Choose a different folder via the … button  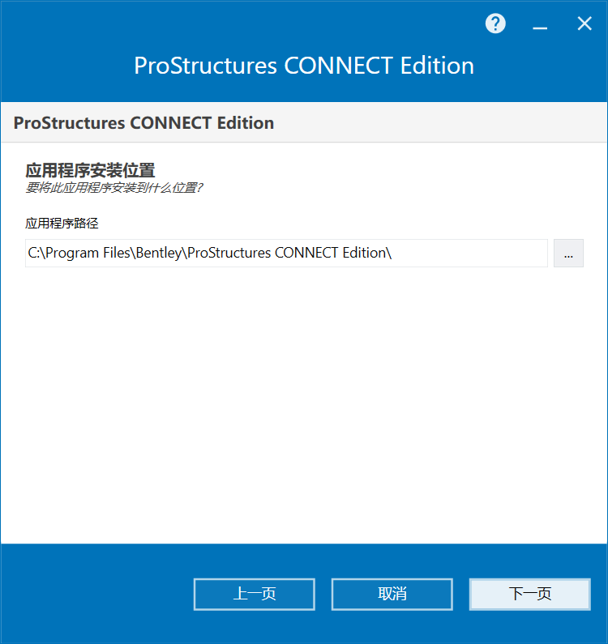coord(568,253)
